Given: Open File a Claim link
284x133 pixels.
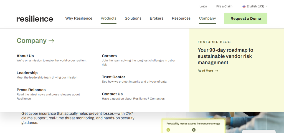Looking at the screenshot, I should pyautogui.click(x=224, y=6).
